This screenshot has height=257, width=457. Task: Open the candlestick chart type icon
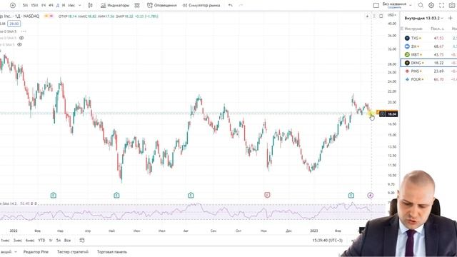pyautogui.click(x=91, y=5)
